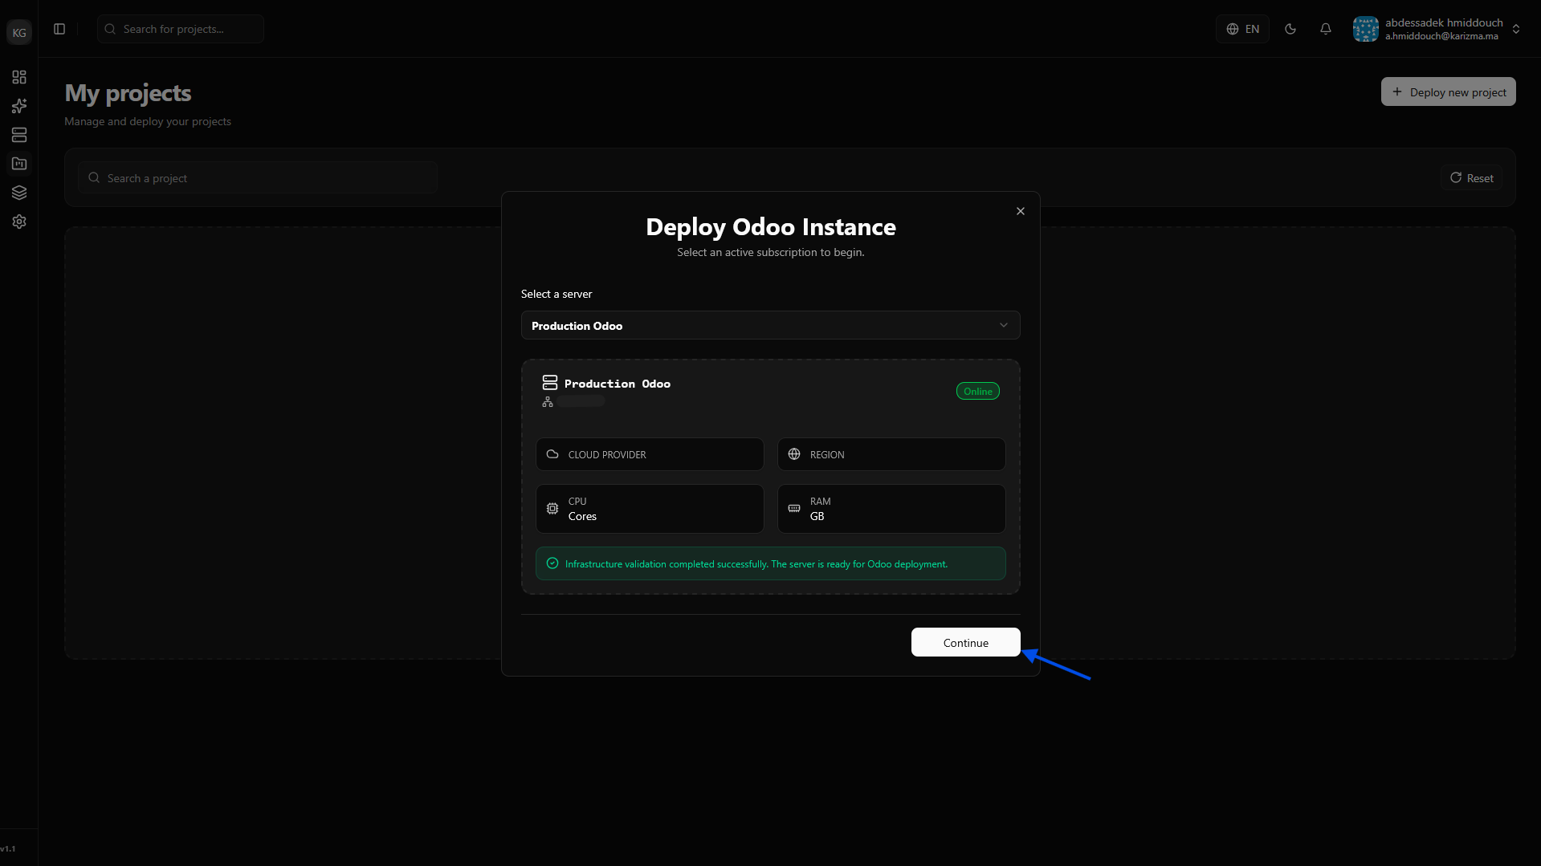Click the Select a server label
1541x866 pixels.
(x=556, y=294)
